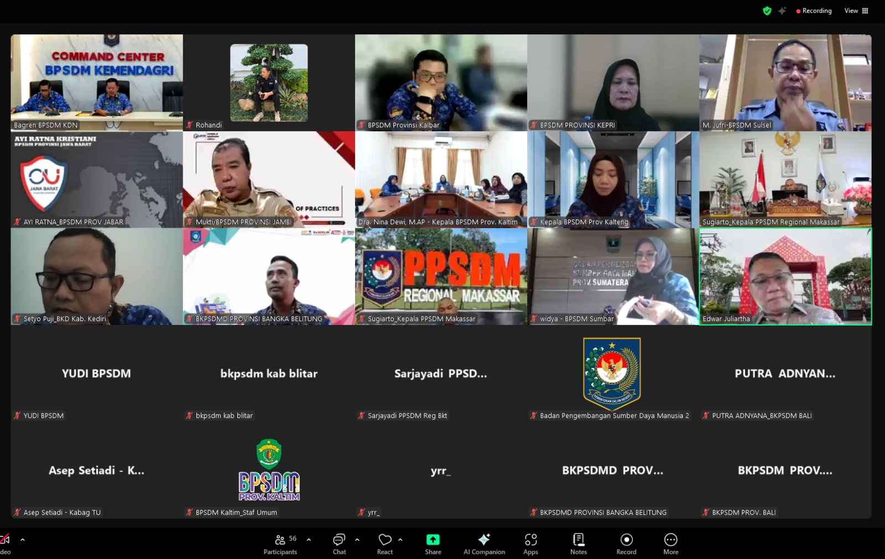Click name label 'Edwar Juliartha'

pos(726,319)
